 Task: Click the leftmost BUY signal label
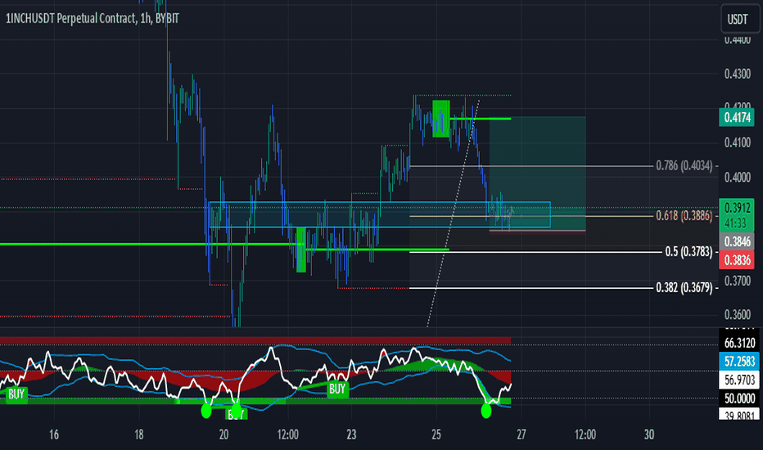(x=16, y=394)
